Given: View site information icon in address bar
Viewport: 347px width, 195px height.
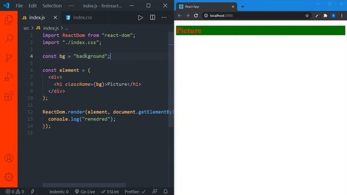Looking at the screenshot, I should (x=206, y=16).
